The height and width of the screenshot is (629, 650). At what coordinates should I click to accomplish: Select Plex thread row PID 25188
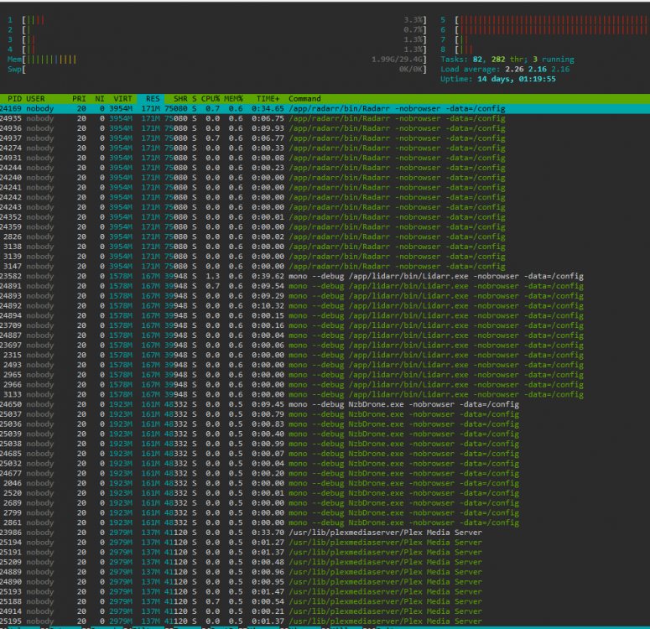tap(325, 601)
